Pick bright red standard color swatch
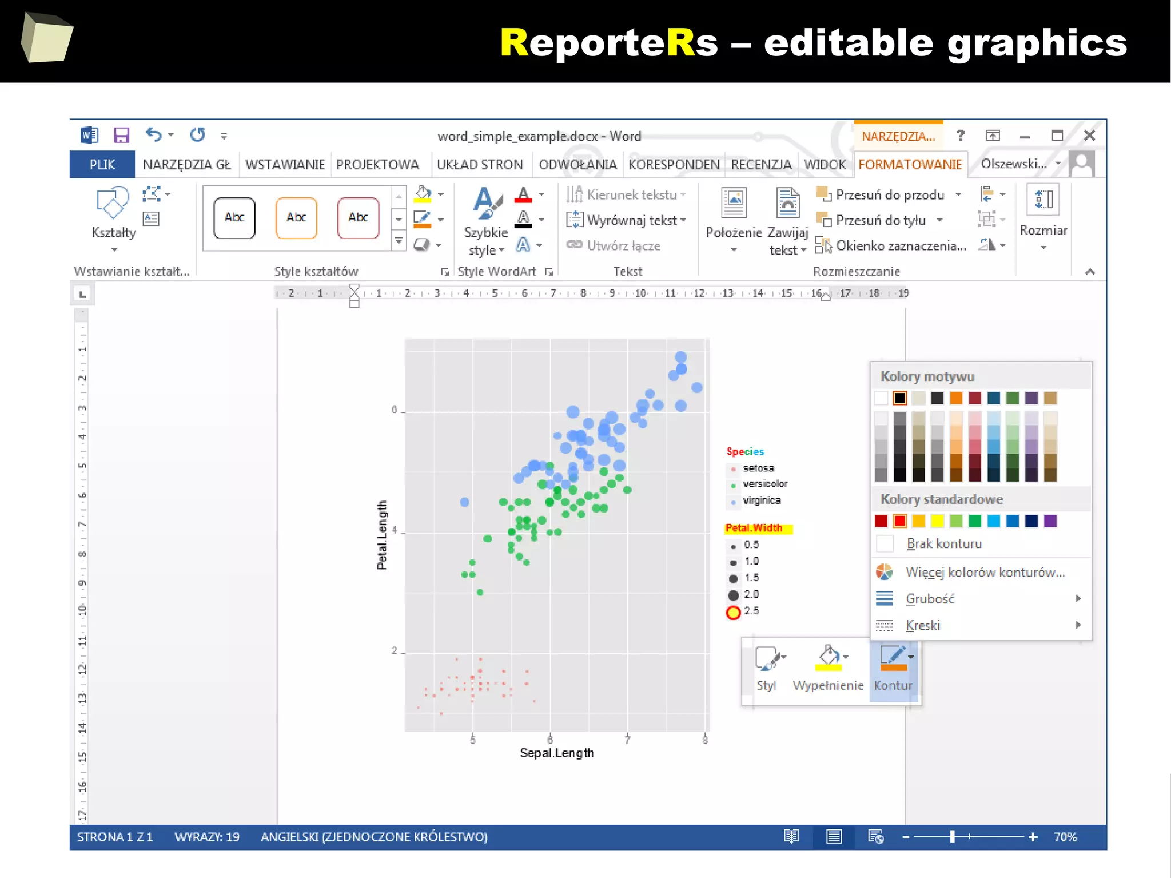The image size is (1171, 878). point(899,521)
